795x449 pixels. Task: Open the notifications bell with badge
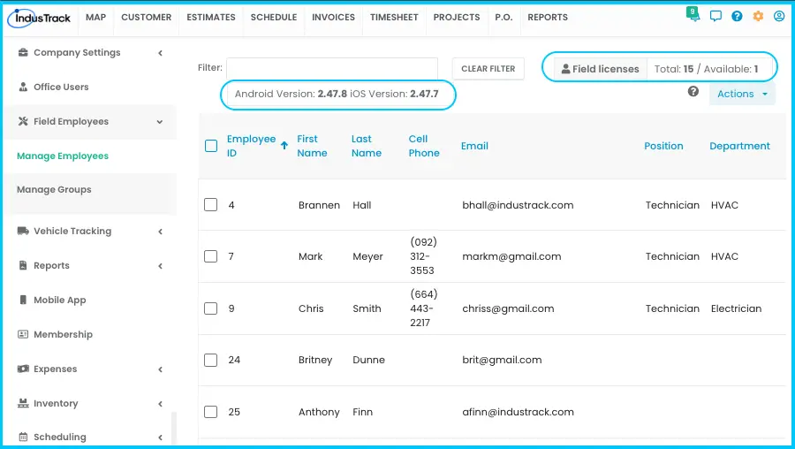(x=693, y=14)
